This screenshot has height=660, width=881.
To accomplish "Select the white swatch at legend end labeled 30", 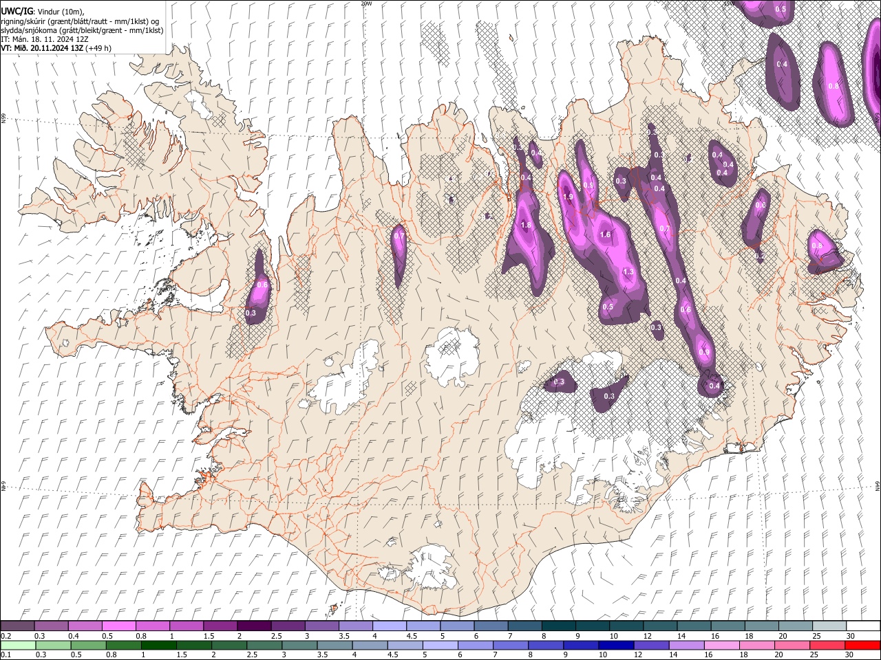I will [862, 626].
